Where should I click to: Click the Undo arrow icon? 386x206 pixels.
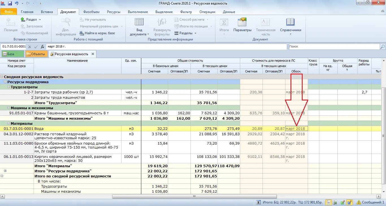click(x=17, y=3)
